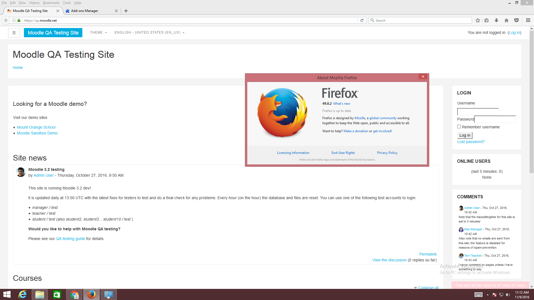
Task: Click the scrollbar down arrow
Action: pyautogui.click(x=531, y=287)
